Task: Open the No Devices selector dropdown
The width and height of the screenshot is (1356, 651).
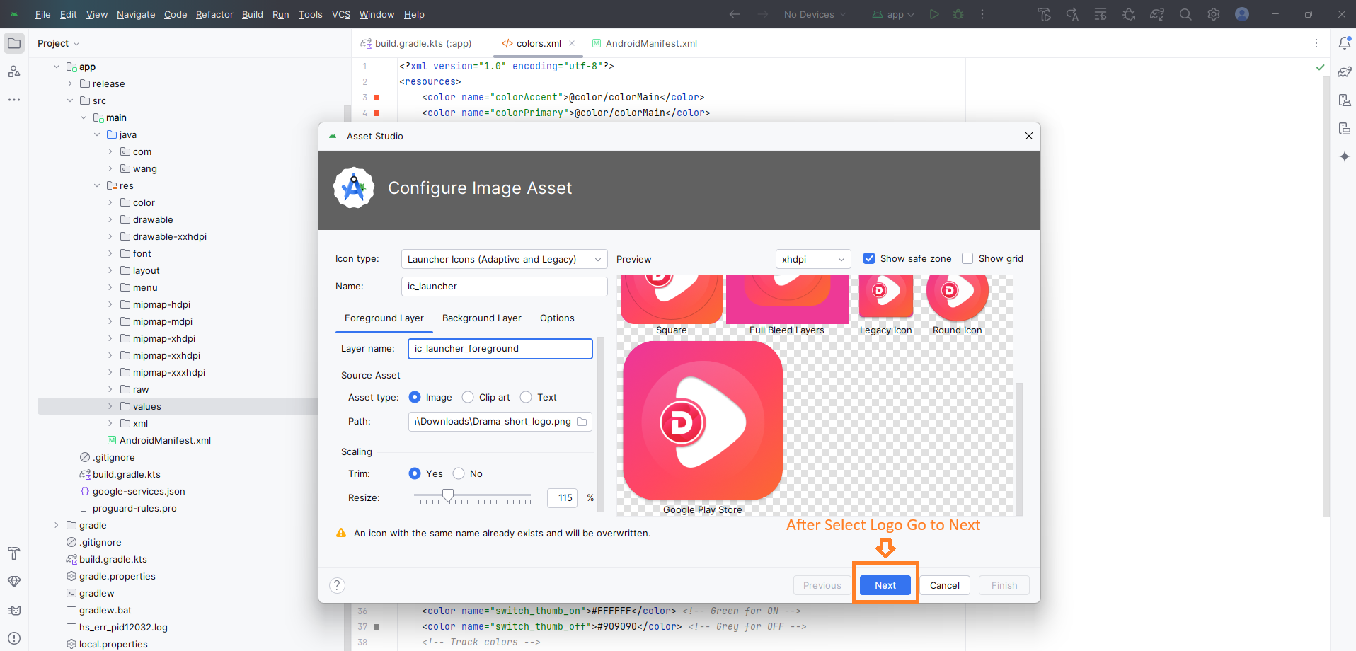Action: [x=814, y=14]
